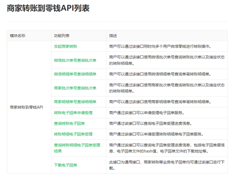
Task: Open the 发起商家转账 link
Action: 65,46
